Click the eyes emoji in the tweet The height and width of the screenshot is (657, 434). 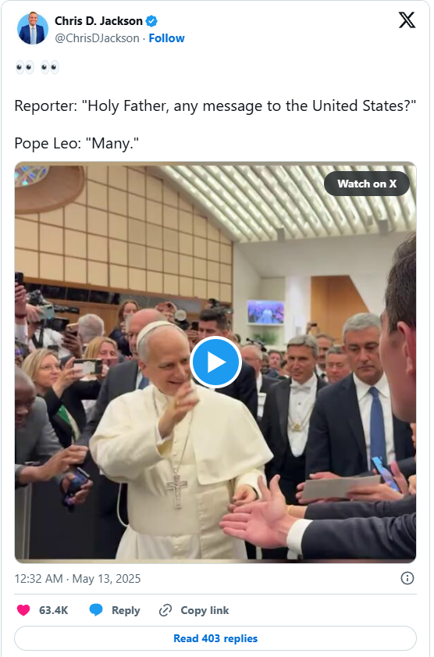pyautogui.click(x=37, y=67)
